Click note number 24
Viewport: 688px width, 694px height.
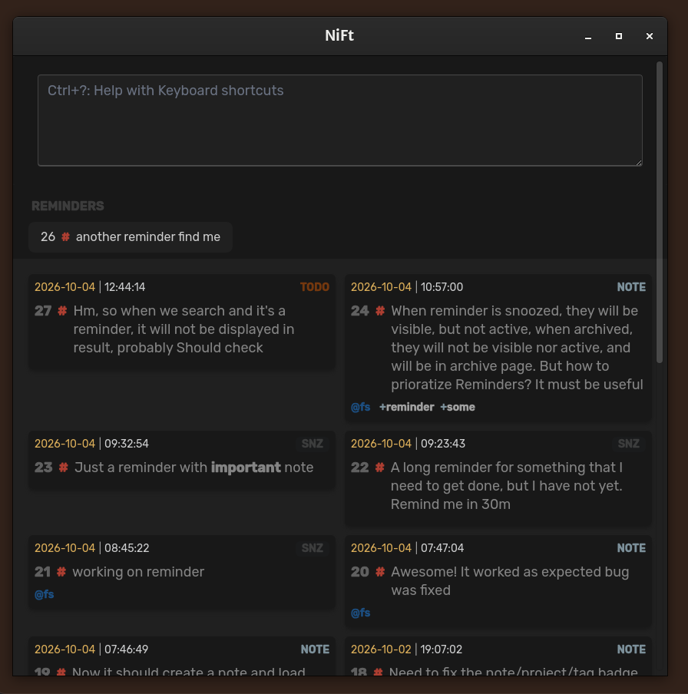[x=360, y=311]
